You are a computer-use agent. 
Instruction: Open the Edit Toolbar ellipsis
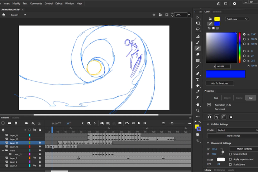(198, 117)
